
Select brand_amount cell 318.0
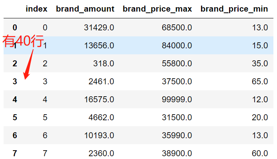point(104,64)
